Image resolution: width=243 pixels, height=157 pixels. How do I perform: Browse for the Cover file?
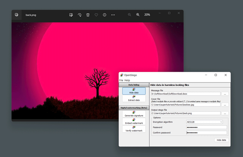(x=225, y=105)
